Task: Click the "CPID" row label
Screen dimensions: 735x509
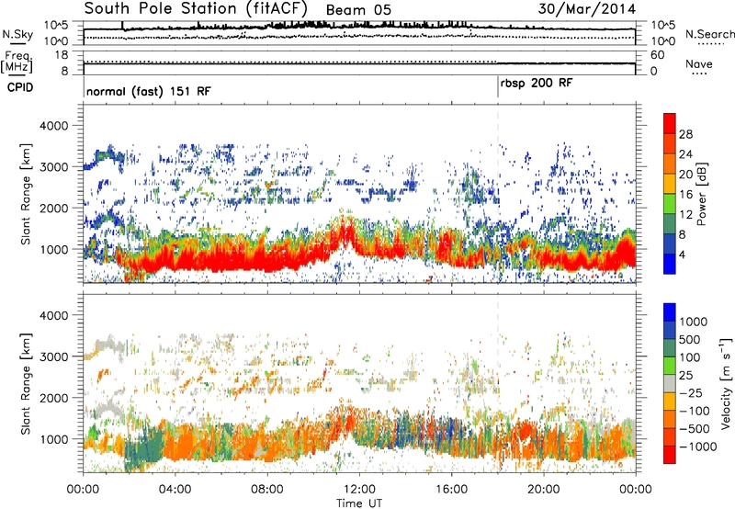Action: pos(20,87)
